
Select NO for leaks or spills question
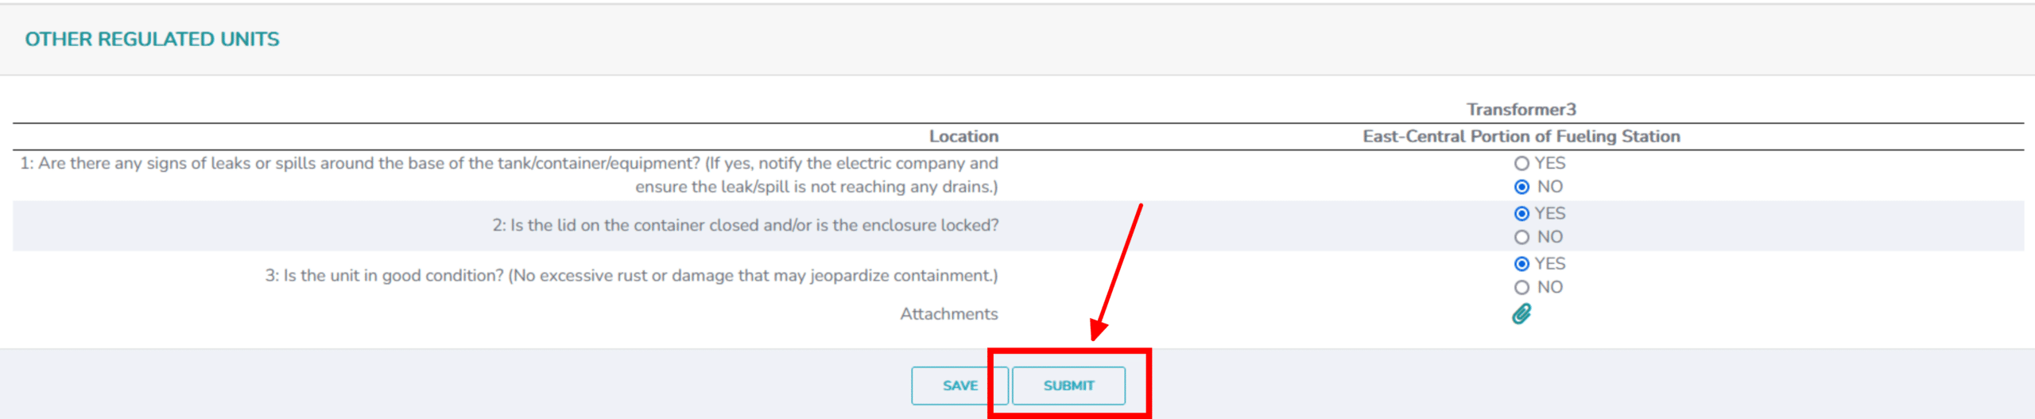pos(1521,187)
